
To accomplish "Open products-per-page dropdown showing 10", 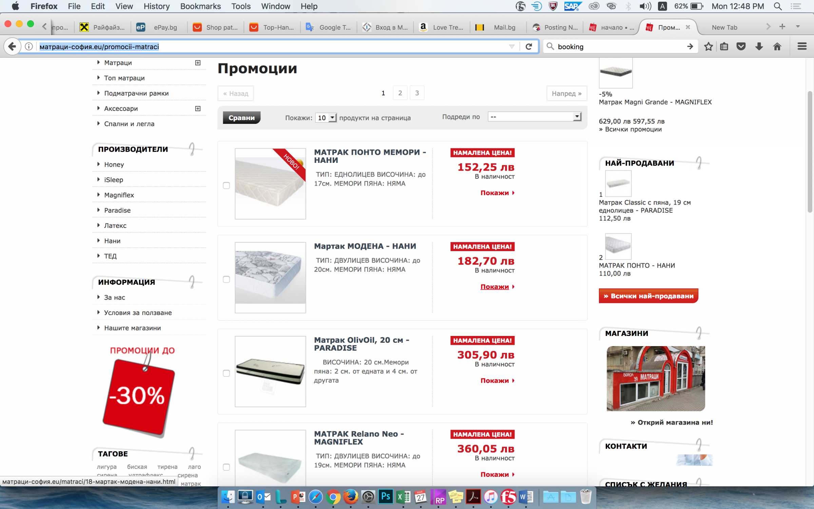I will [326, 118].
